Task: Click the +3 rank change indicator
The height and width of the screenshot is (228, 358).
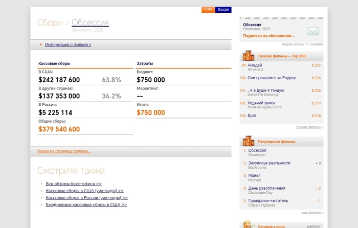Action: (x=318, y=163)
